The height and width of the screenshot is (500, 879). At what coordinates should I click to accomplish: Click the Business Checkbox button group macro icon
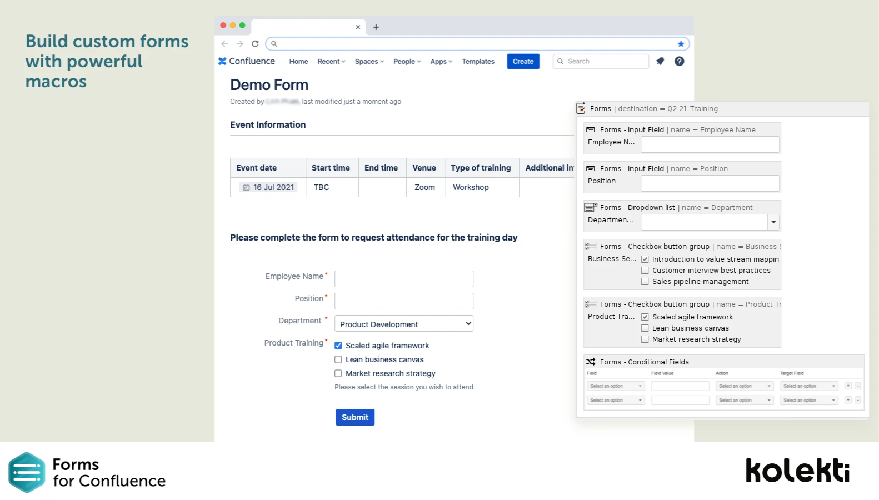(591, 247)
